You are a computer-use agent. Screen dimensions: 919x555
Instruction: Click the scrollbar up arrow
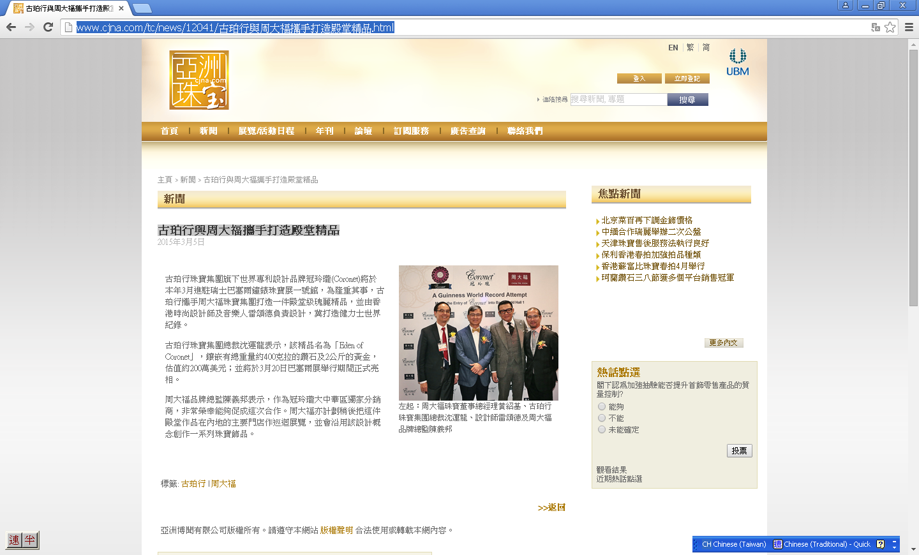[913, 43]
